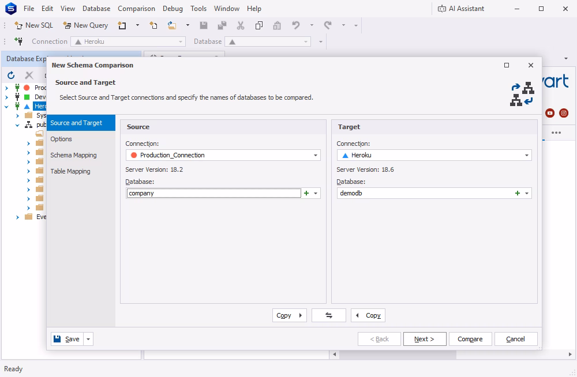Open the Target Database dropdown arrow
This screenshot has height=377, width=577.
527,193
